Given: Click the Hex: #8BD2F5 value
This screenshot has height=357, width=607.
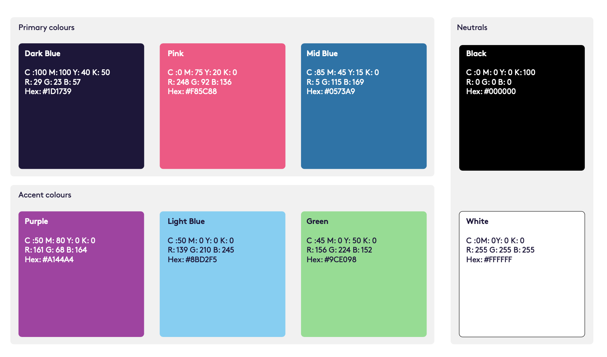Looking at the screenshot, I should click(192, 260).
